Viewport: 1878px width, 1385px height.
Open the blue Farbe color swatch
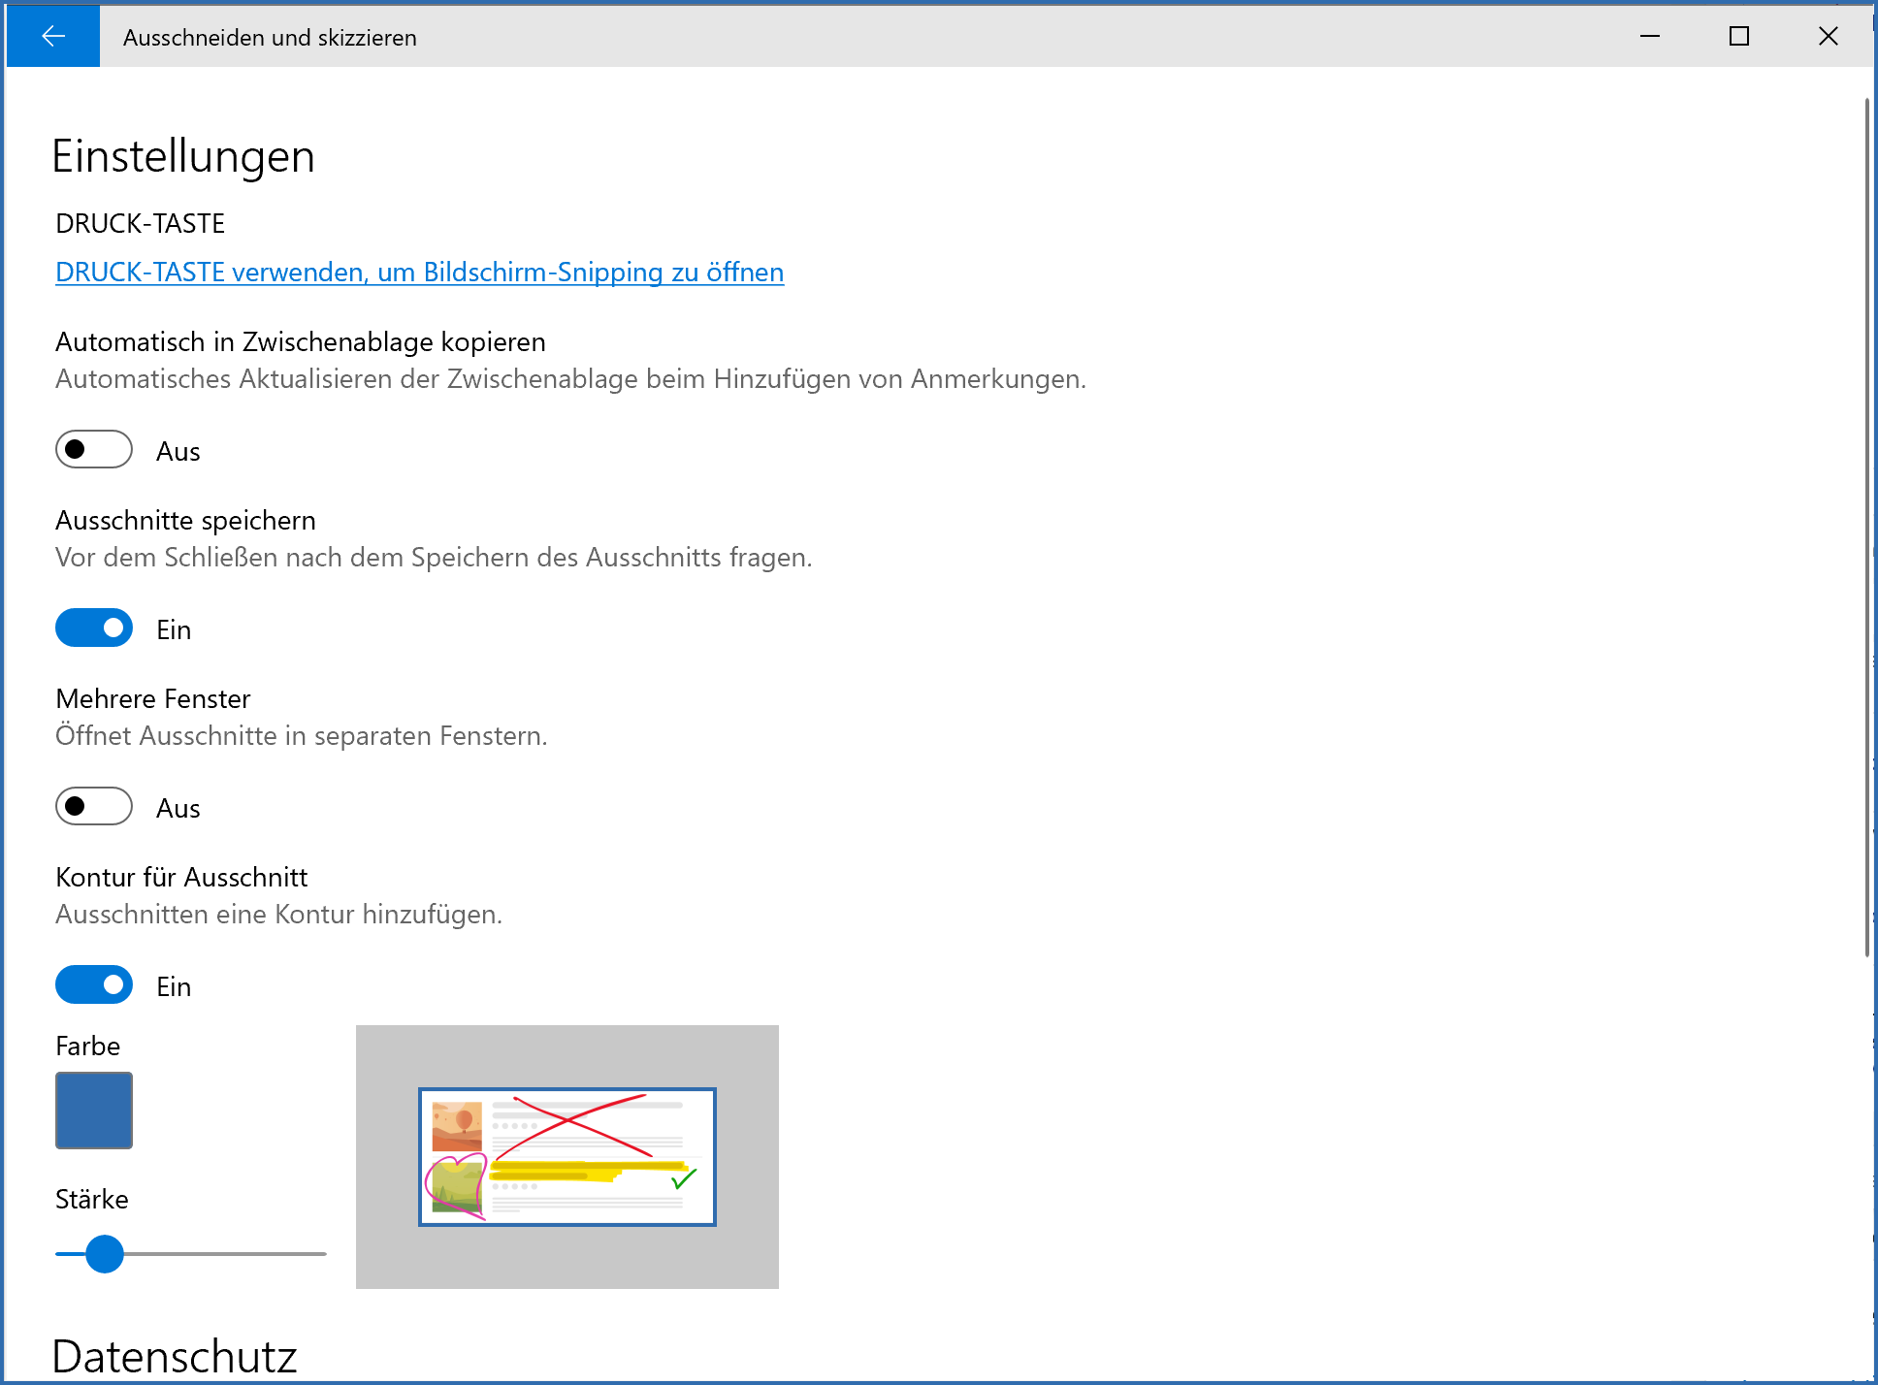(x=94, y=1111)
